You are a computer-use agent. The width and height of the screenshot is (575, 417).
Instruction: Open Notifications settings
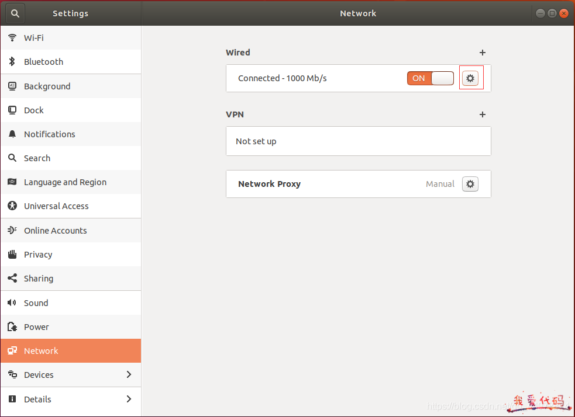[x=71, y=134]
